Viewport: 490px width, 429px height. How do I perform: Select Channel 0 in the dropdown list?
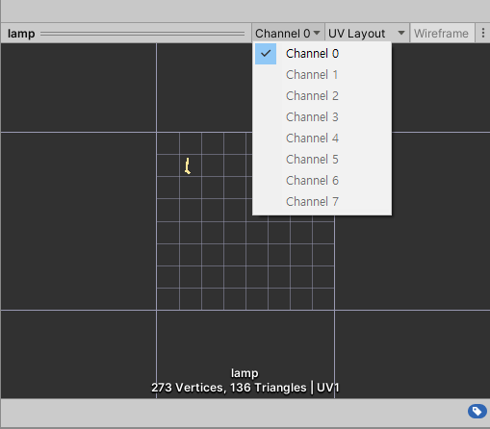click(x=322, y=54)
